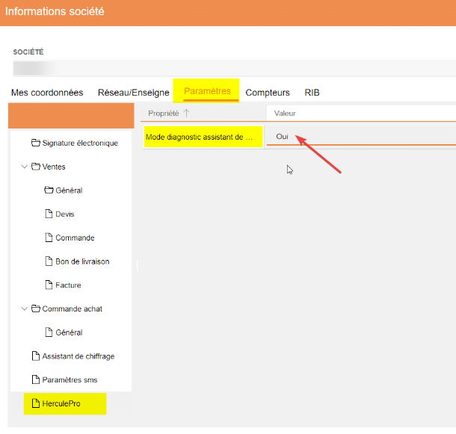Collapse the Ventes folder chevron

25,167
